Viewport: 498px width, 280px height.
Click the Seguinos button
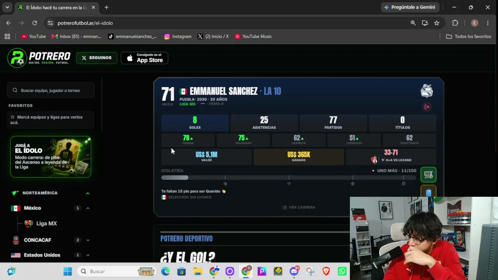[x=96, y=58]
